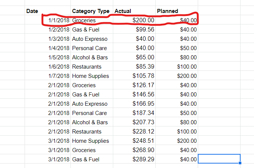Select the 1/4/2018 Personal Care cell
254x168 pixels.
coord(92,48)
